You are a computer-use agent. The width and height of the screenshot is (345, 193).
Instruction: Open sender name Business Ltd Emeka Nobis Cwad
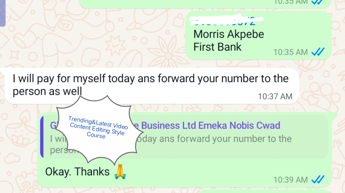click(211, 125)
